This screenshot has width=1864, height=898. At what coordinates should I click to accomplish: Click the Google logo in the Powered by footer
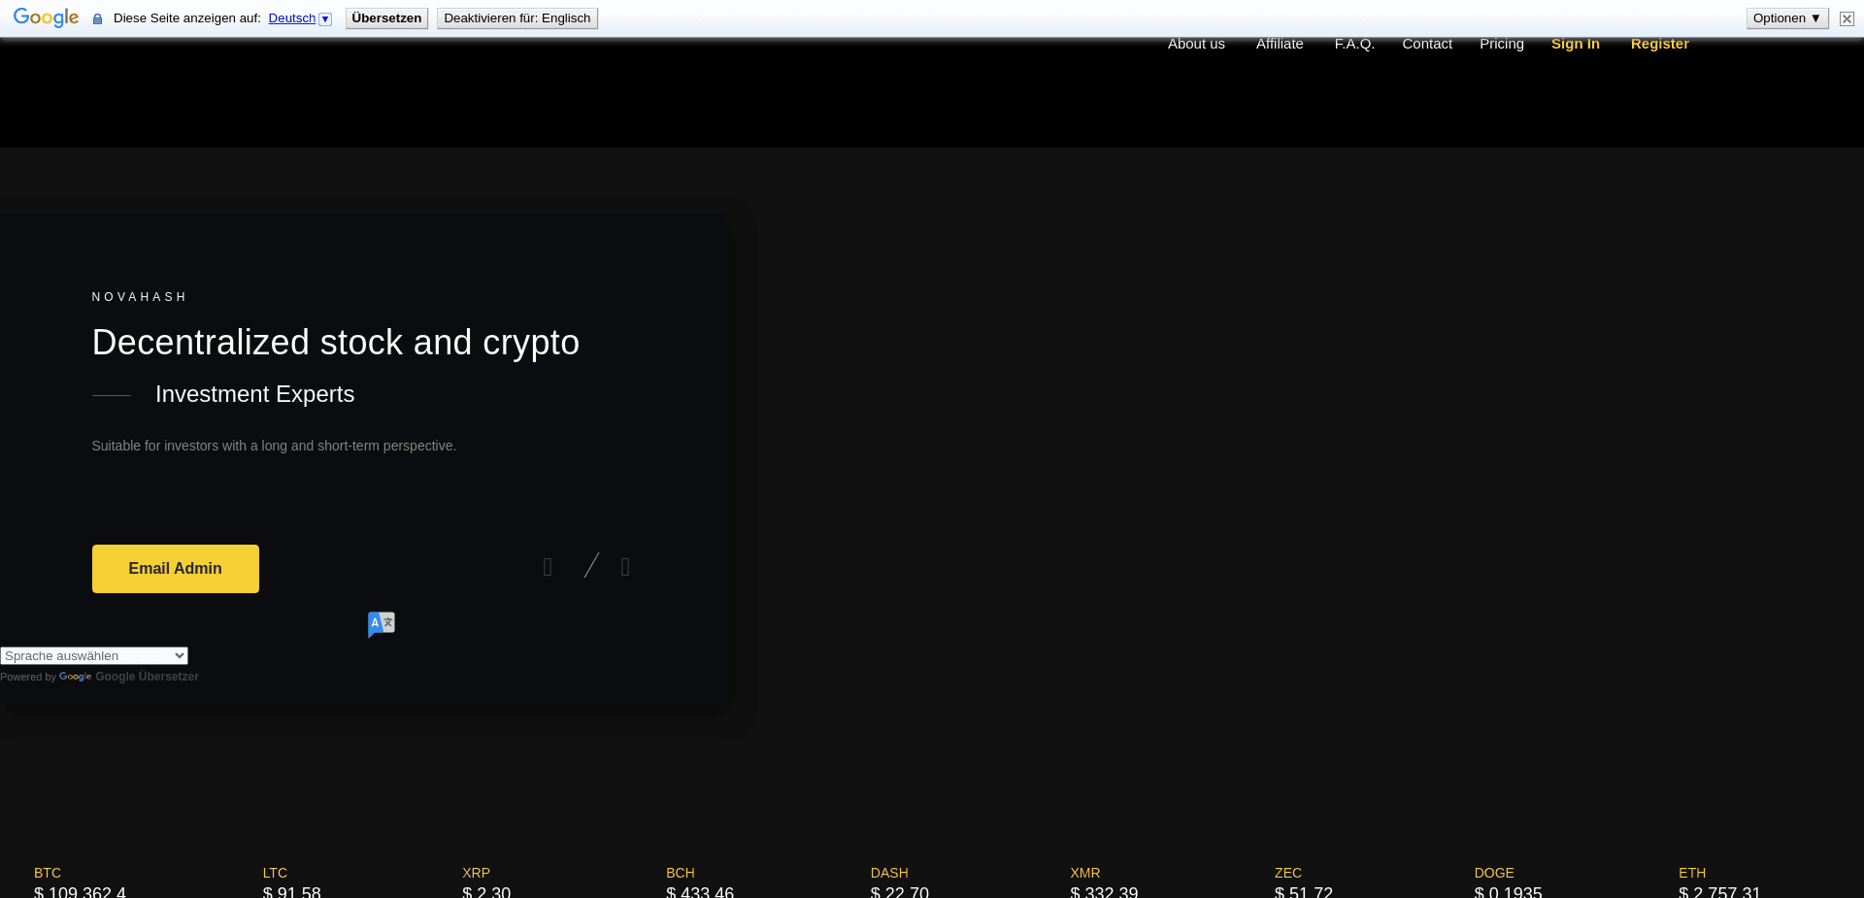pyautogui.click(x=75, y=677)
